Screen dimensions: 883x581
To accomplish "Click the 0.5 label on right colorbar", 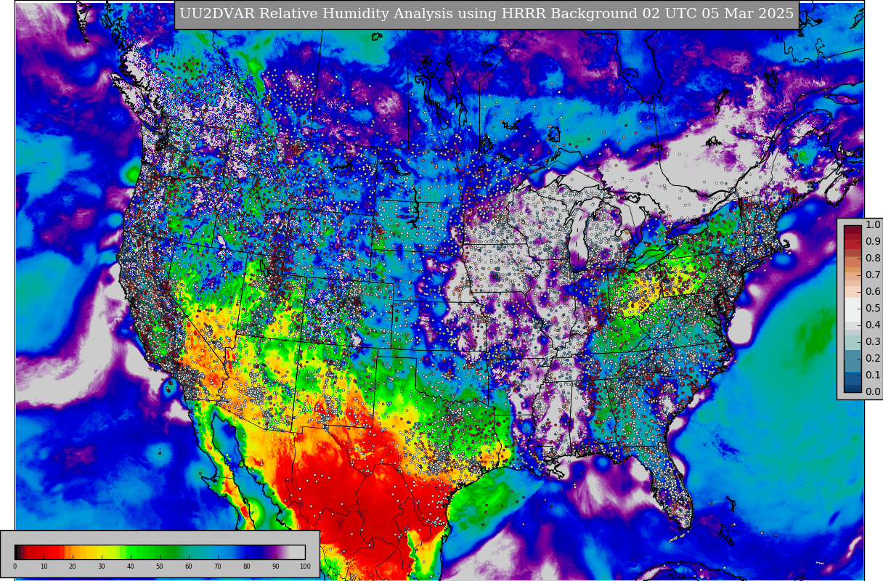I will (x=873, y=308).
